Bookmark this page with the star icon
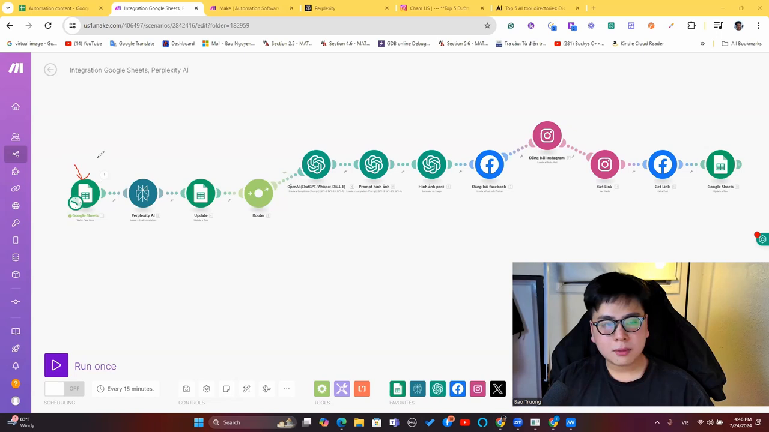769x432 pixels. pyautogui.click(x=487, y=25)
